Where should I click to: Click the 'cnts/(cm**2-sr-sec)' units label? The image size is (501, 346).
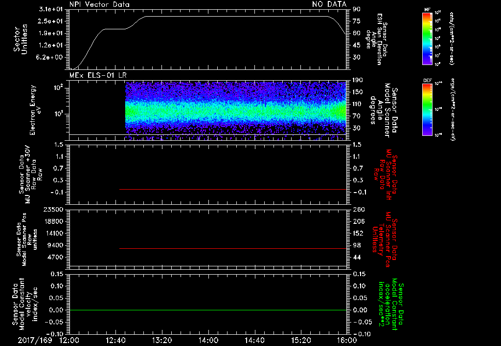pyautogui.click(x=452, y=38)
